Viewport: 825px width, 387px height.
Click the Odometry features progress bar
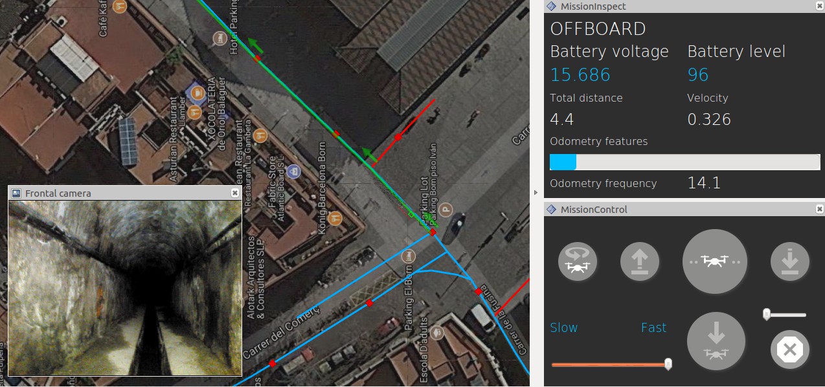(685, 162)
